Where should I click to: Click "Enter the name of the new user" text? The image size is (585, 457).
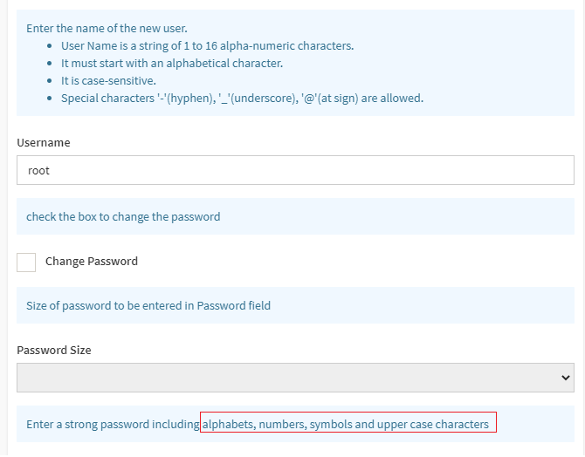107,28
